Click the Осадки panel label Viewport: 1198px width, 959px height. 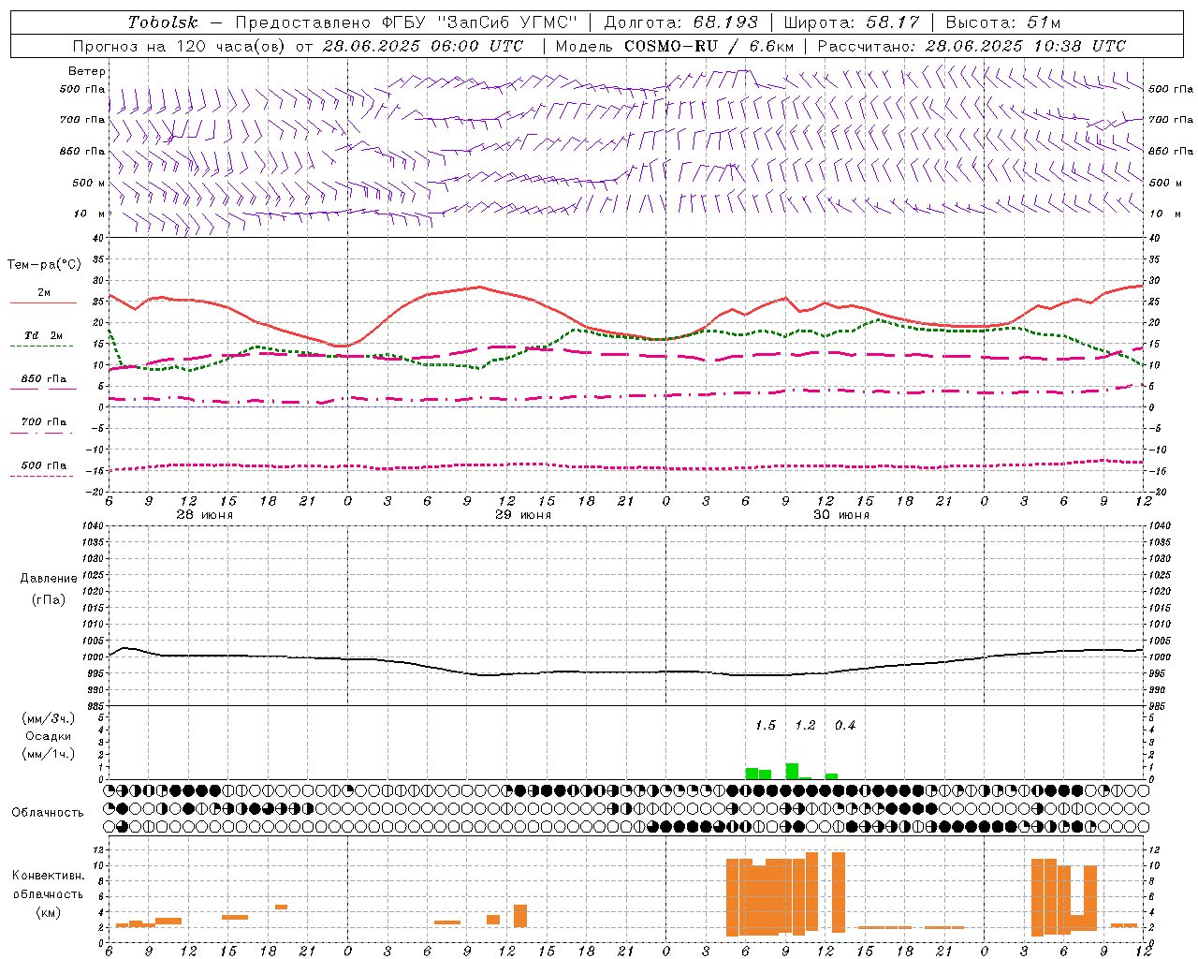48,736
